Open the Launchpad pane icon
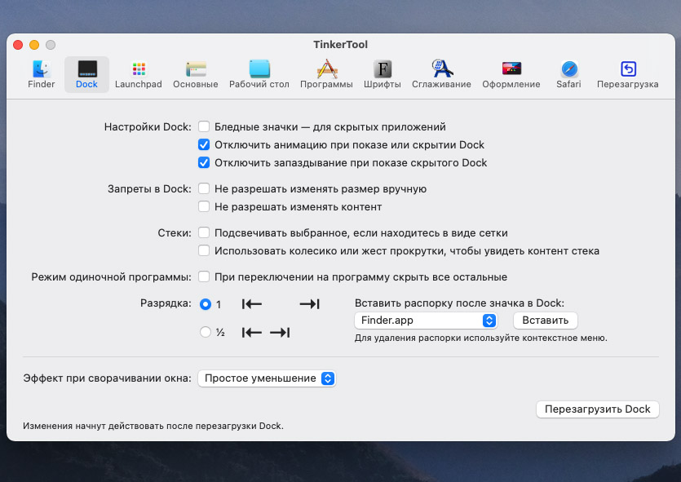This screenshot has width=681, height=482. [138, 74]
